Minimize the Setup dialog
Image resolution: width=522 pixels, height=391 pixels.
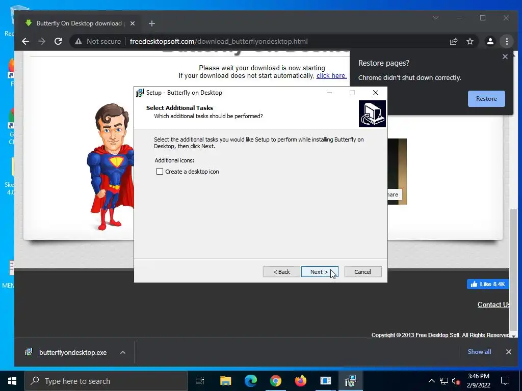[x=329, y=93]
